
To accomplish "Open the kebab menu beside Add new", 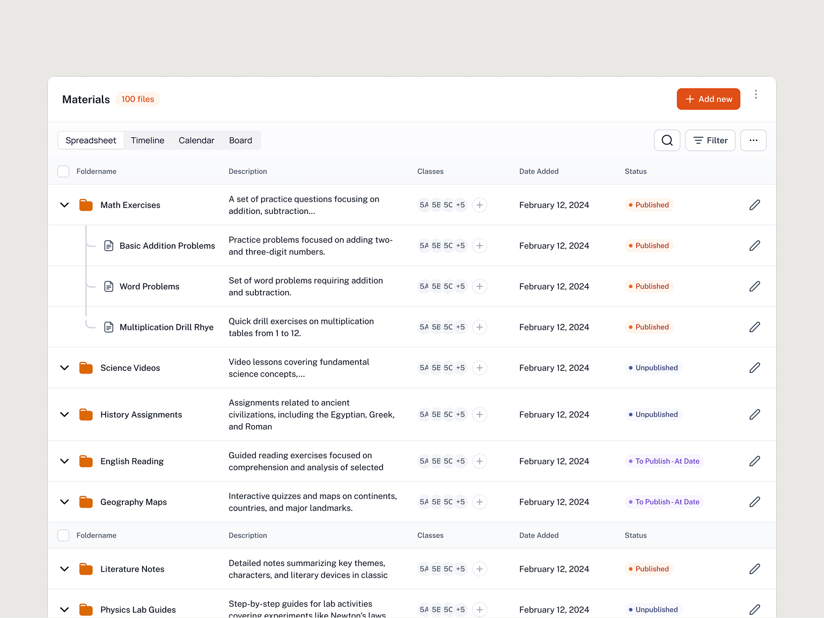I will pyautogui.click(x=756, y=94).
